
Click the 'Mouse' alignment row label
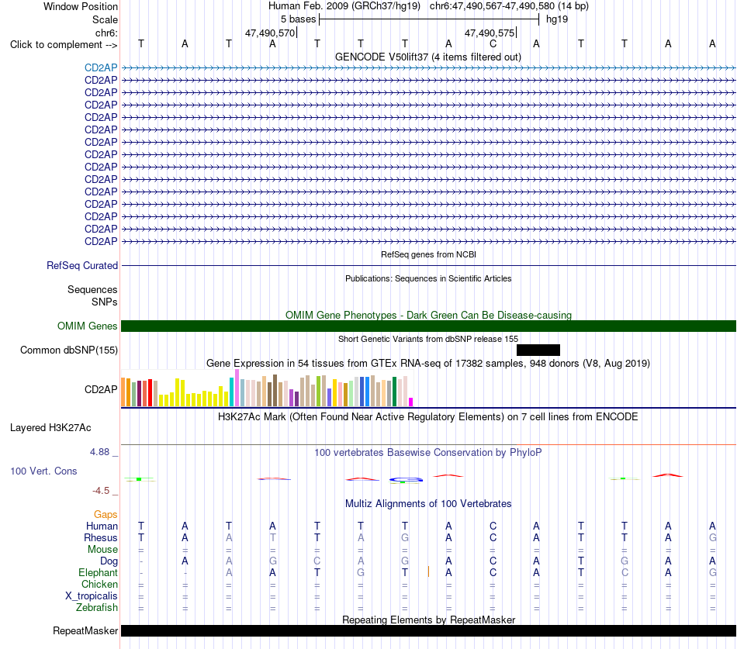102,550
